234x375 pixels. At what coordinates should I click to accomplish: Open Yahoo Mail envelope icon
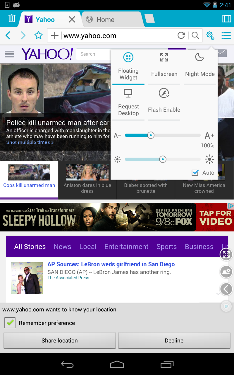point(222,53)
